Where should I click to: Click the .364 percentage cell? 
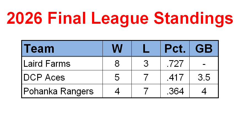[175, 91]
